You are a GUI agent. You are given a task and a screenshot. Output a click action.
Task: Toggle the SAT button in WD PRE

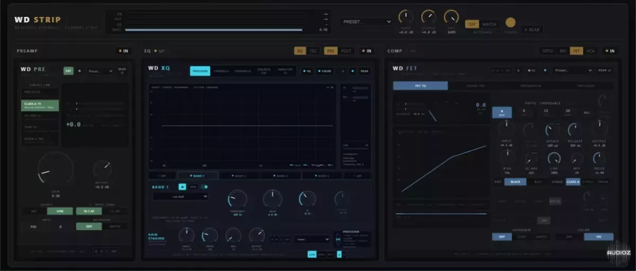(x=68, y=70)
